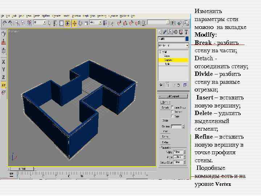
Task: Switch to the Utilities hammer tab
Action: pos(186,32)
